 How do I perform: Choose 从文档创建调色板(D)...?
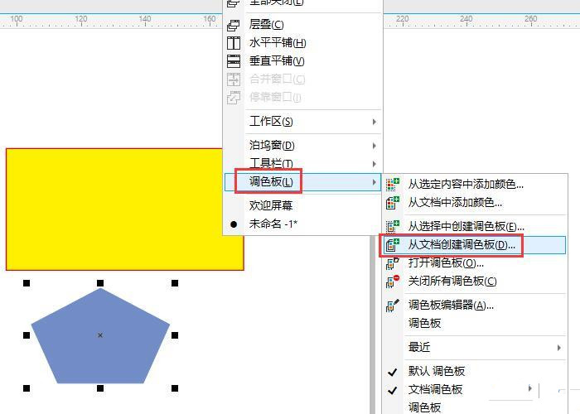tap(475, 245)
